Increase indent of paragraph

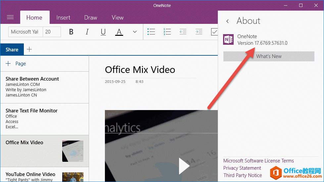[x=199, y=32]
